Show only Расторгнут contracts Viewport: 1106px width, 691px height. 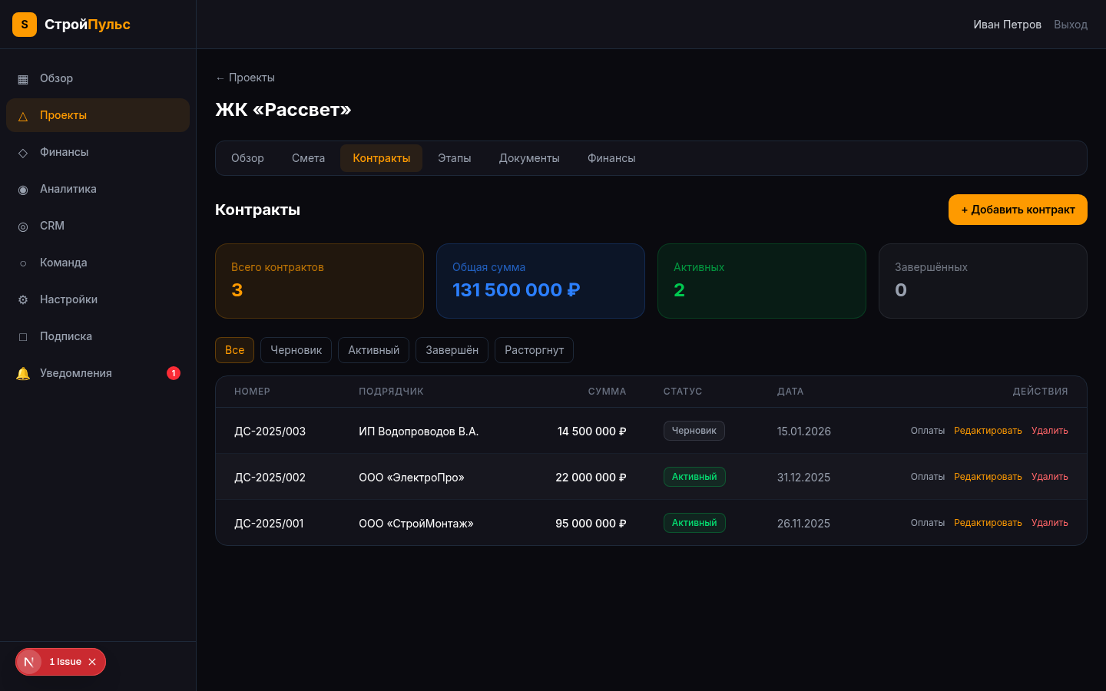pyautogui.click(x=534, y=350)
